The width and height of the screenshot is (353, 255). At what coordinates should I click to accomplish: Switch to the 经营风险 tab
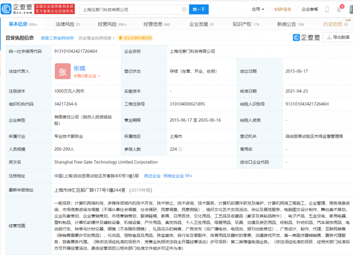click(112, 24)
